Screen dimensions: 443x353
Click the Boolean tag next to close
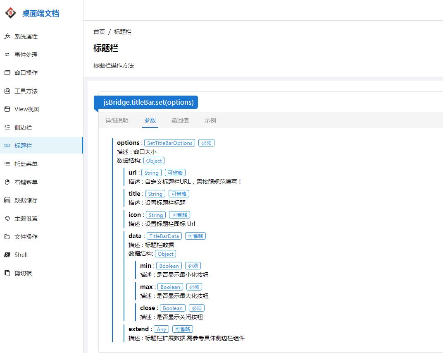[x=173, y=308]
